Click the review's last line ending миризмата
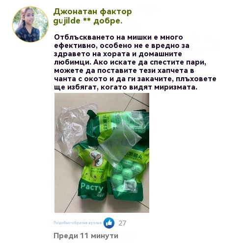 tap(126, 88)
